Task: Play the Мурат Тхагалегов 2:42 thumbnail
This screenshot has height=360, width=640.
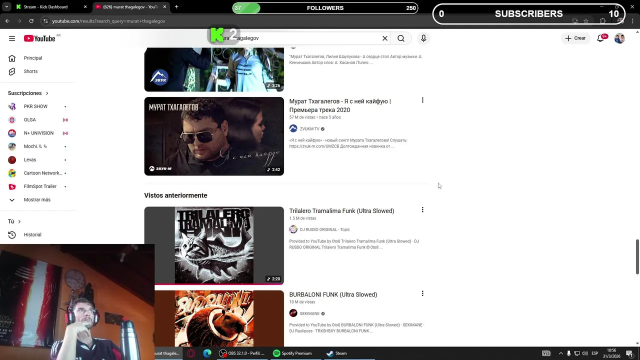Action: coord(214,136)
